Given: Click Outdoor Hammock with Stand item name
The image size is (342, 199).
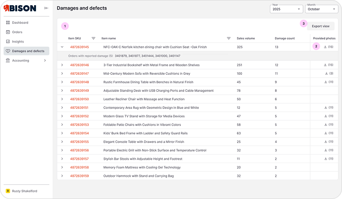Looking at the screenshot, I should pos(139,176).
